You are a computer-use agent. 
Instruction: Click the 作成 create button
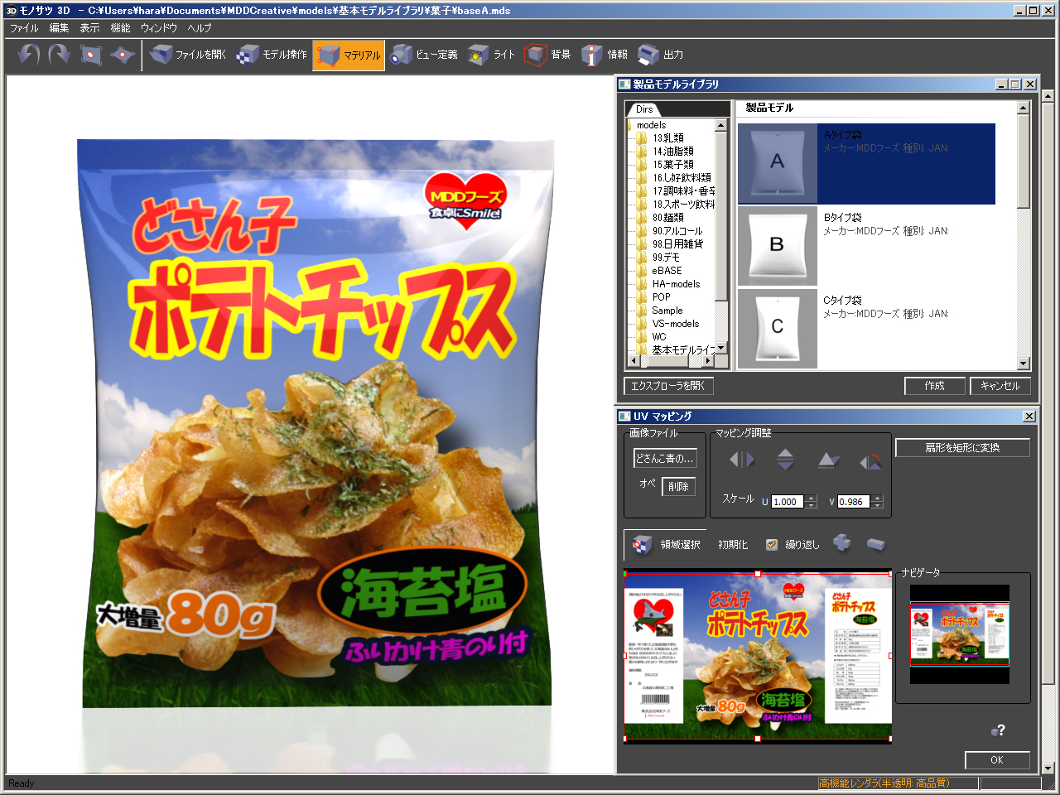tap(935, 386)
